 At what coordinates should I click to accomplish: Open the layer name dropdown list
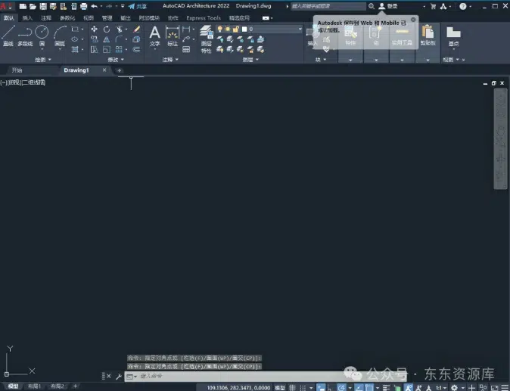[x=274, y=29]
